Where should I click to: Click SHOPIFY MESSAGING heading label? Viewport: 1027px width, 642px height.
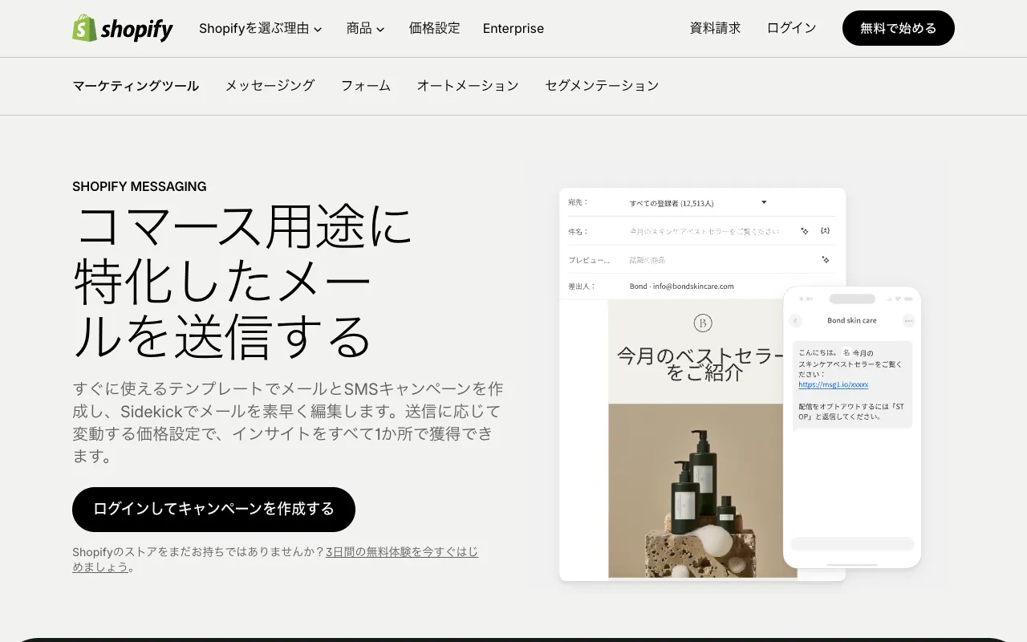point(140,186)
